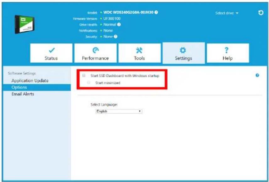Click the refresh icon at top right
This screenshot has width=269, height=182.
[261, 13]
